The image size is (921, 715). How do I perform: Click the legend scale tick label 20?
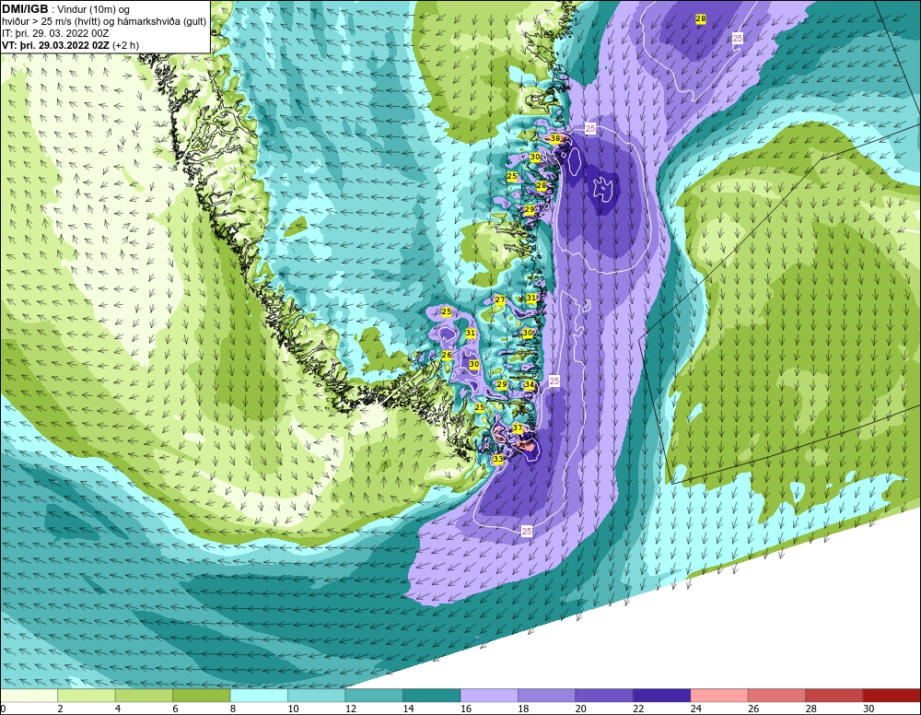(x=581, y=709)
